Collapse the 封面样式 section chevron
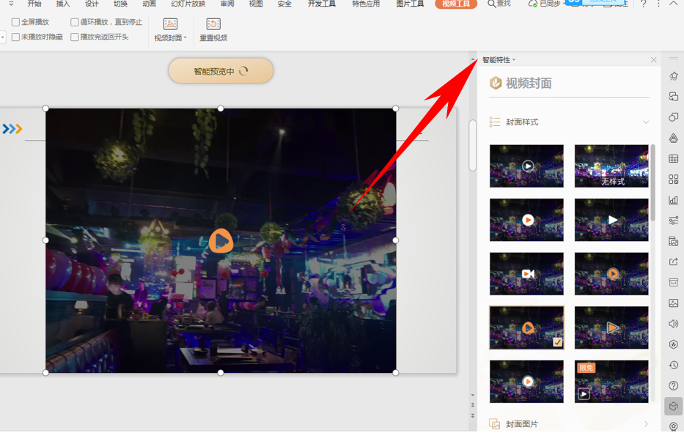The image size is (684, 441). (x=646, y=122)
